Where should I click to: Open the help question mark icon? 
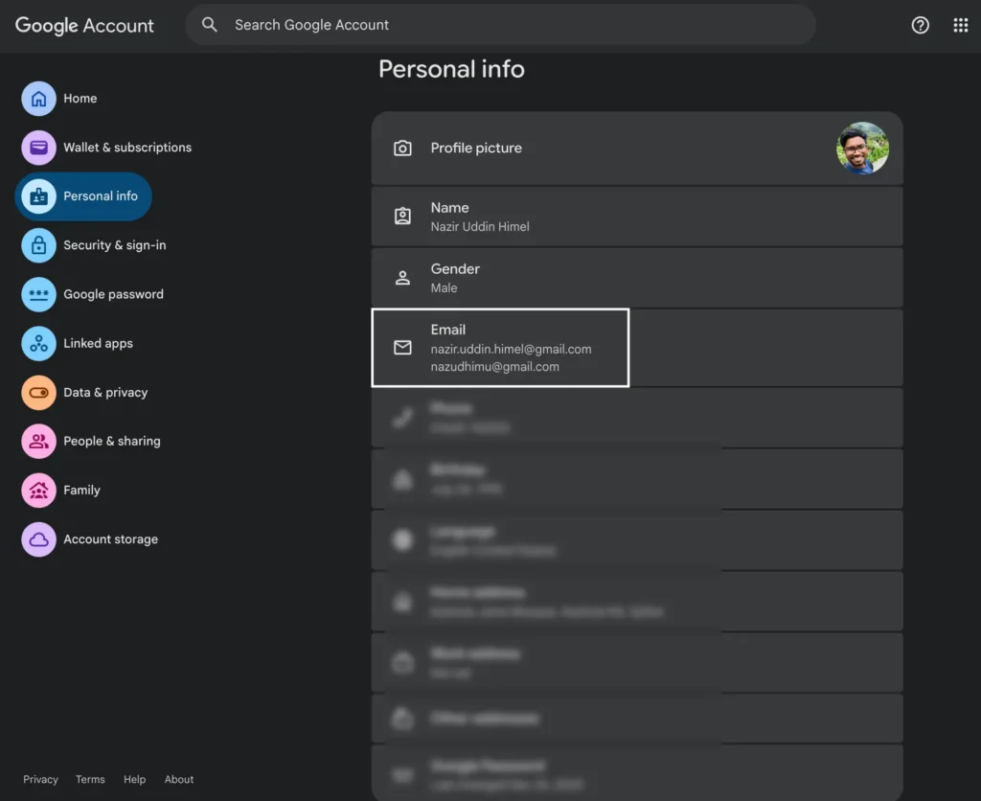[920, 25]
